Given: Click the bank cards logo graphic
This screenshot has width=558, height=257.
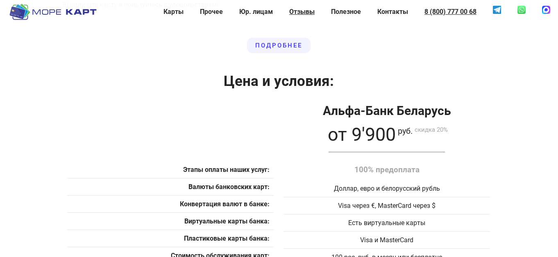Looking at the screenshot, I should pos(20,11).
